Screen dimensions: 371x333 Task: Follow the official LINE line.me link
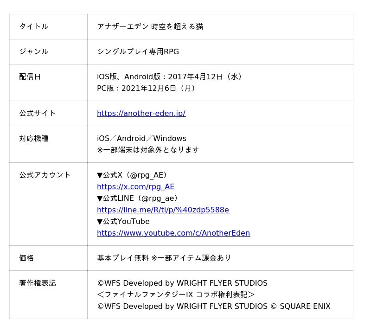[163, 210]
